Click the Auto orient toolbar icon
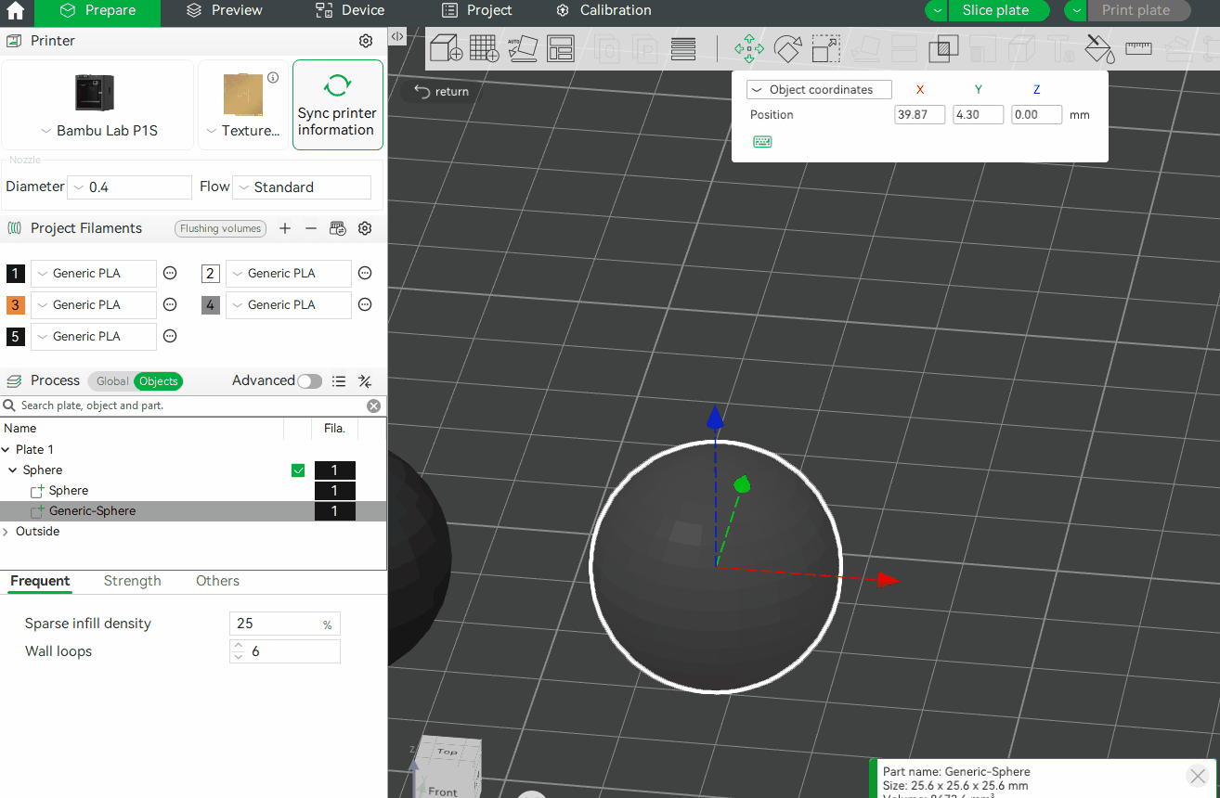1220x798 pixels. pyautogui.click(x=523, y=48)
